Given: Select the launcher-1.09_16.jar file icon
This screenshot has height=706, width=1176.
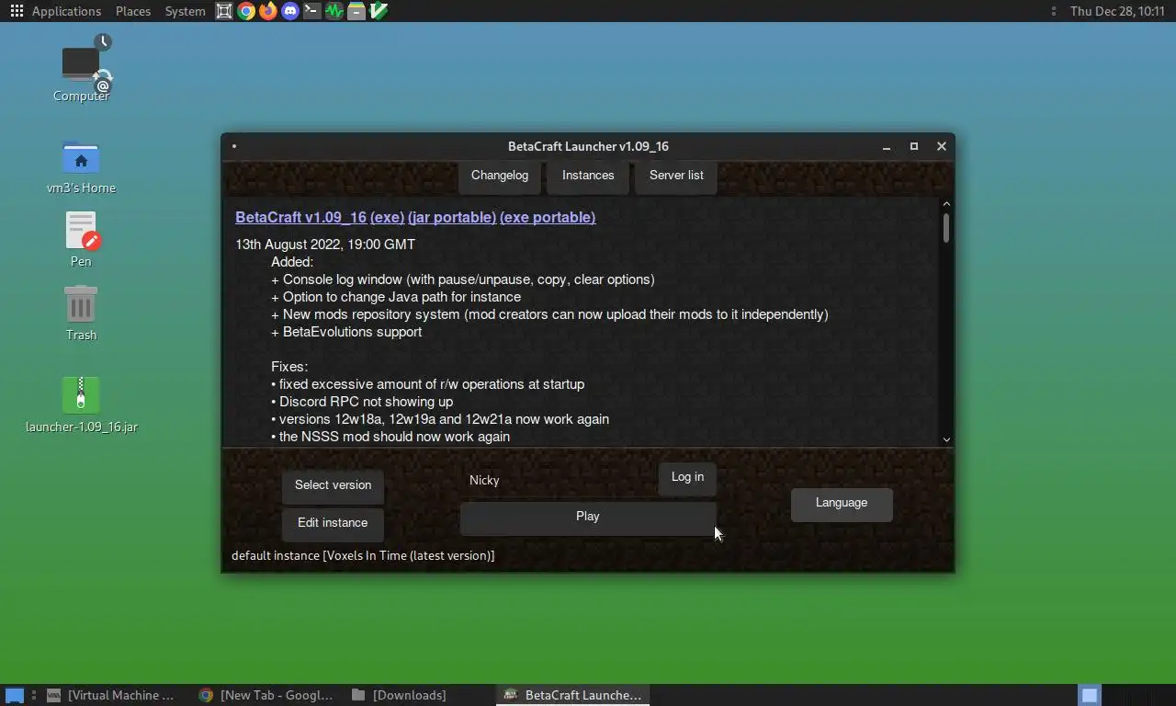Looking at the screenshot, I should coord(81,404).
